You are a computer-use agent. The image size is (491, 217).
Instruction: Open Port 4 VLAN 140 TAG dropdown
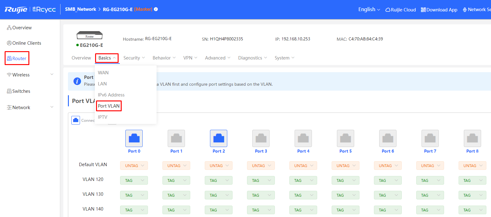[x=303, y=210]
